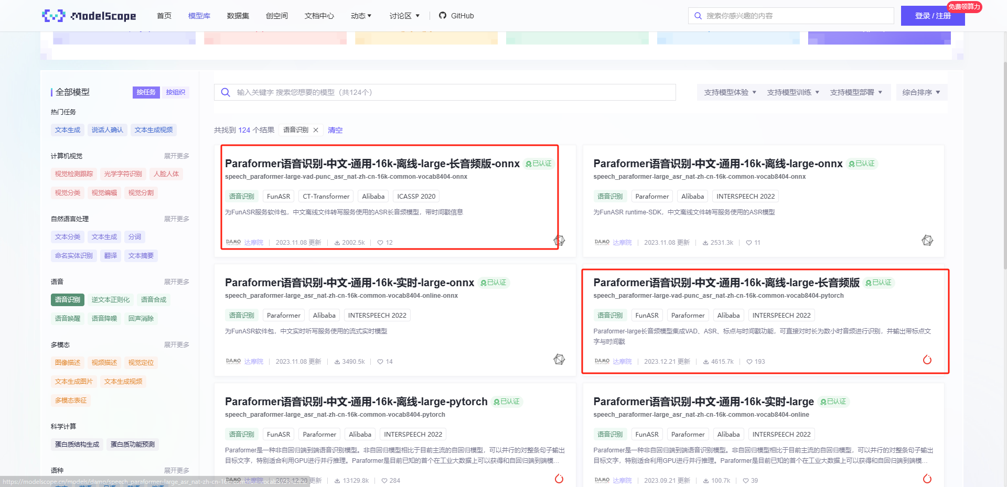
Task: Focus the model keyword search field
Action: click(x=445, y=92)
